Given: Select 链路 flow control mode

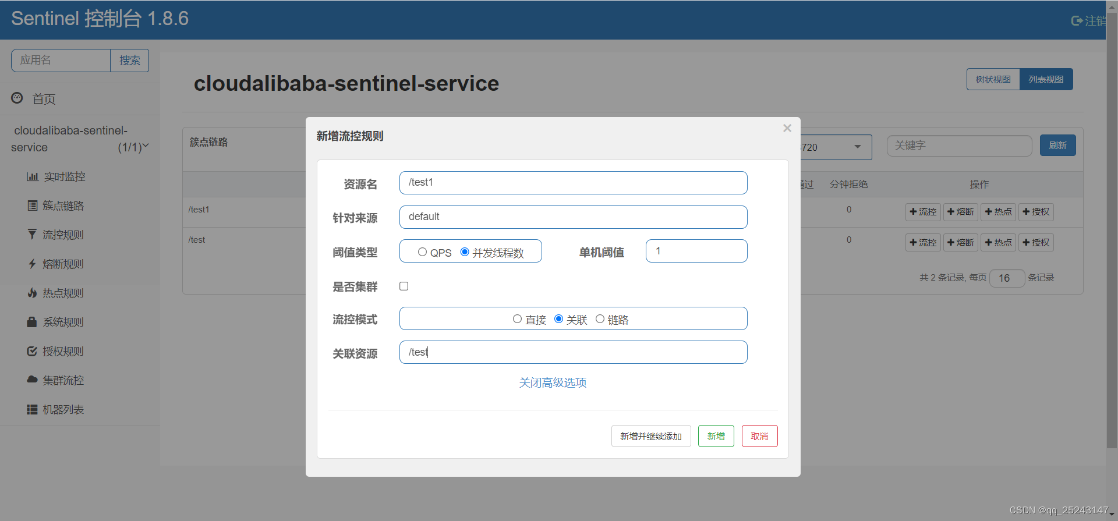Looking at the screenshot, I should (x=600, y=319).
